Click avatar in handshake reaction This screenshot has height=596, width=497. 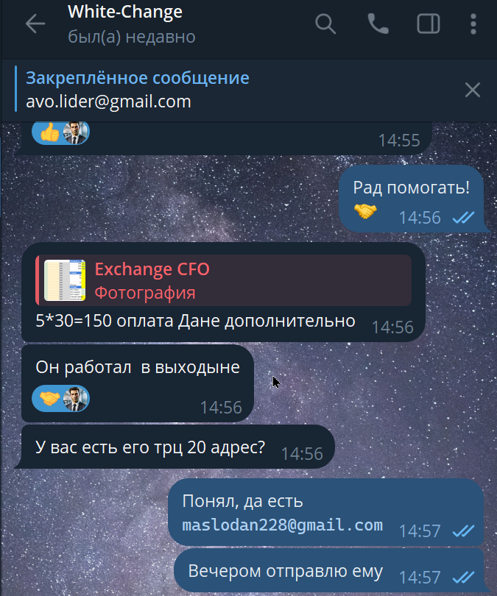click(76, 399)
